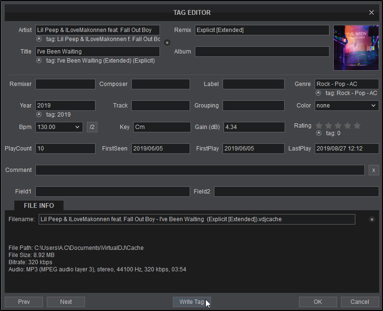Click round button beside Filename field

coord(372,219)
